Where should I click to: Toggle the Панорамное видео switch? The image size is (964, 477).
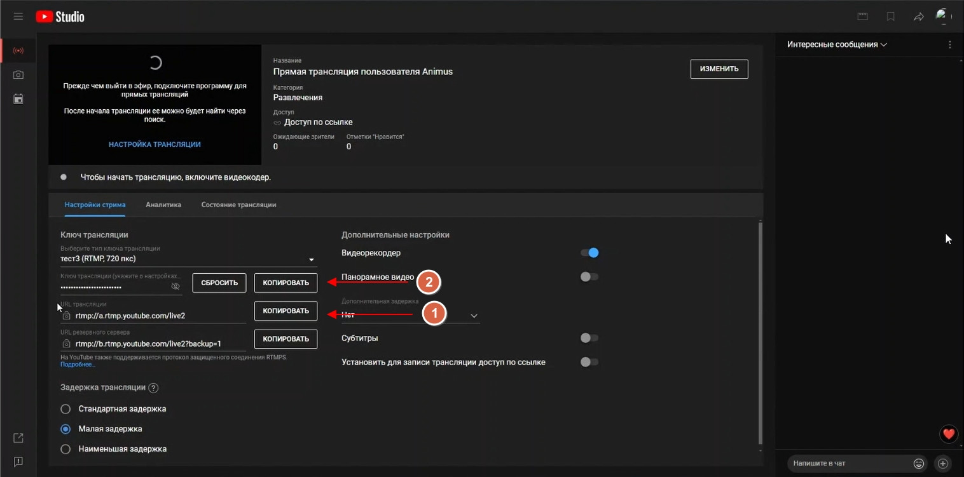(x=589, y=277)
